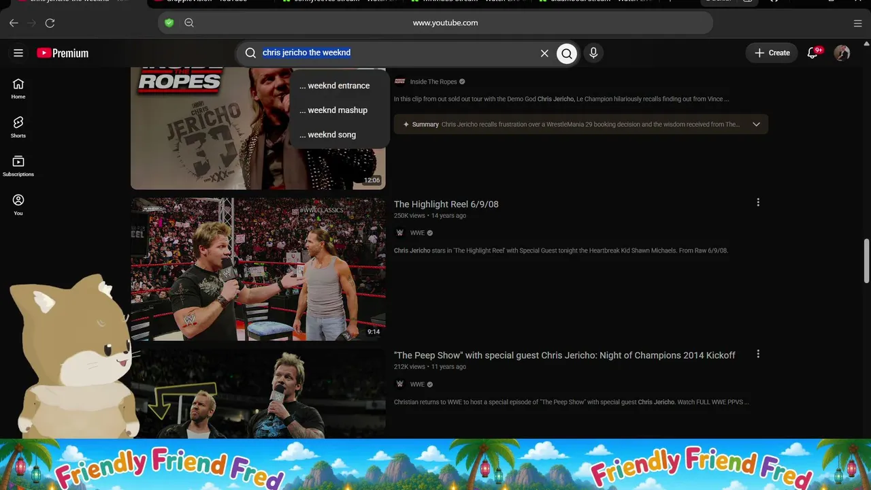
Task: Open the You section in the sidebar
Action: tap(18, 205)
